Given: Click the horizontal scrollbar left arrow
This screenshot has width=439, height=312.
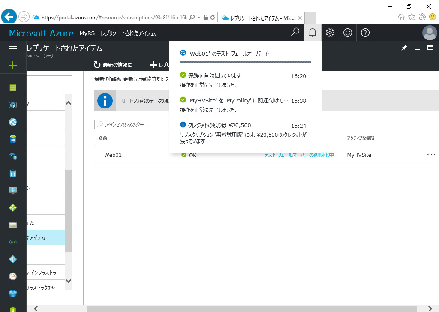Looking at the screenshot, I should [x=36, y=309].
